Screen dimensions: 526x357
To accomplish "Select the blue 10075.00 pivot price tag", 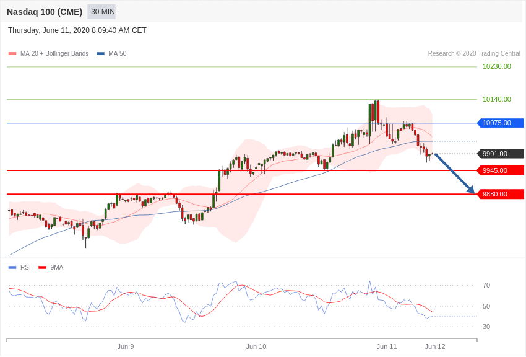I will point(501,123).
